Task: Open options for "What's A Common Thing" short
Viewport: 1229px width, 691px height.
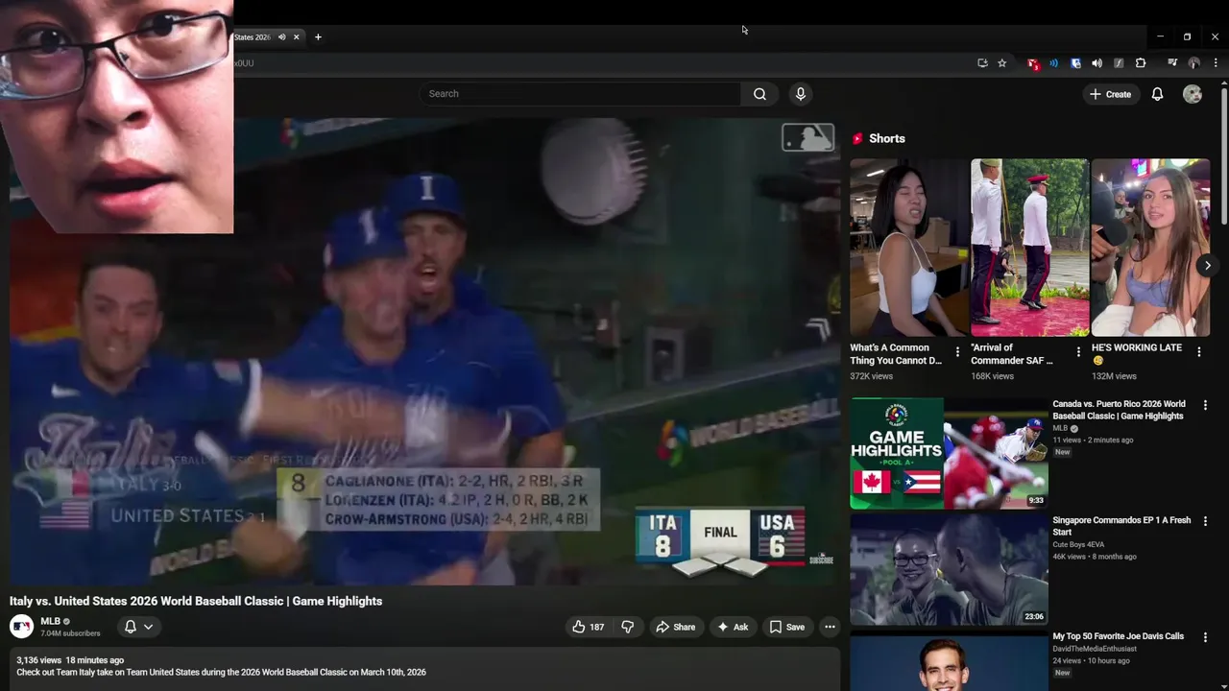Action: tap(957, 352)
